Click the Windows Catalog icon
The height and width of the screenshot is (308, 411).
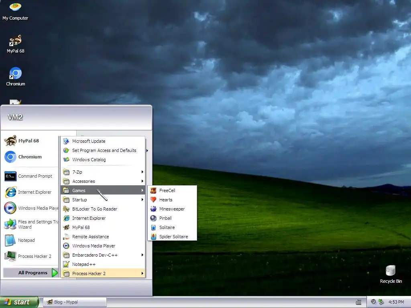pyautogui.click(x=66, y=160)
